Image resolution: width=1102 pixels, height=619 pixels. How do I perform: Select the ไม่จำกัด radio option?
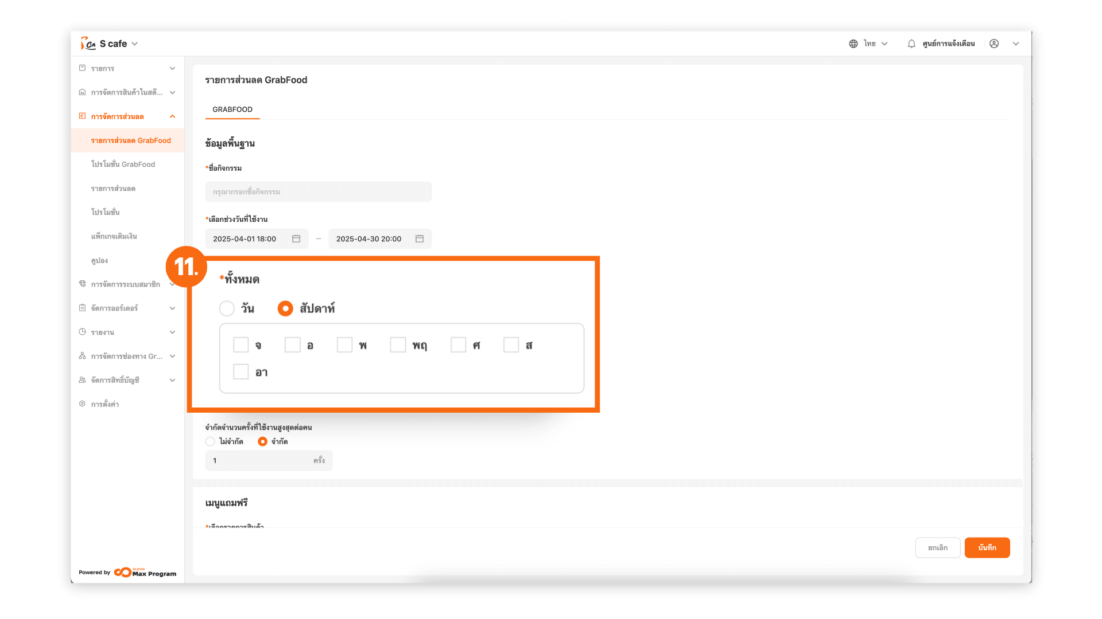(x=210, y=441)
